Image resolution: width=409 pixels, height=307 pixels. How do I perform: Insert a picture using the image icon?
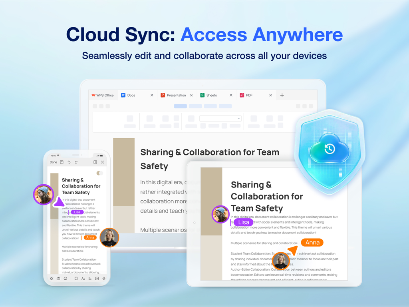[97, 278]
